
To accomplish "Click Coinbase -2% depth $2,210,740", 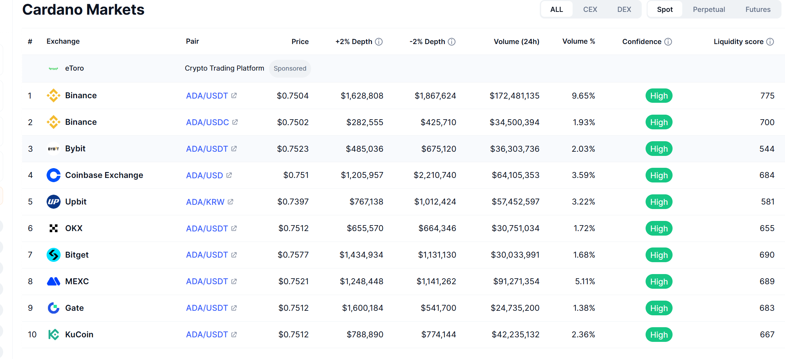I will click(435, 175).
